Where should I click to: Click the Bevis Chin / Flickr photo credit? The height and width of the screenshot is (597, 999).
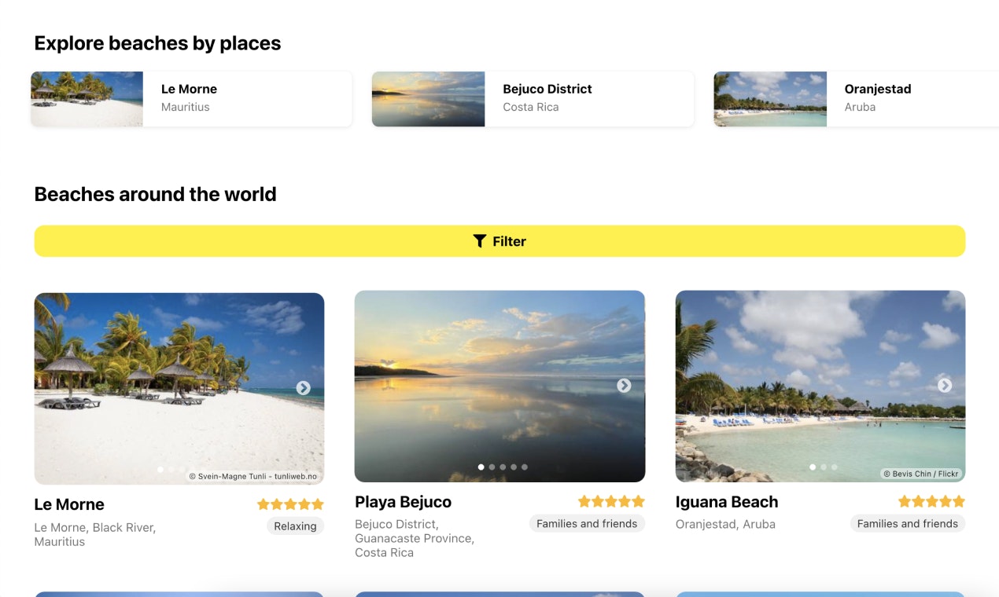[x=921, y=474]
